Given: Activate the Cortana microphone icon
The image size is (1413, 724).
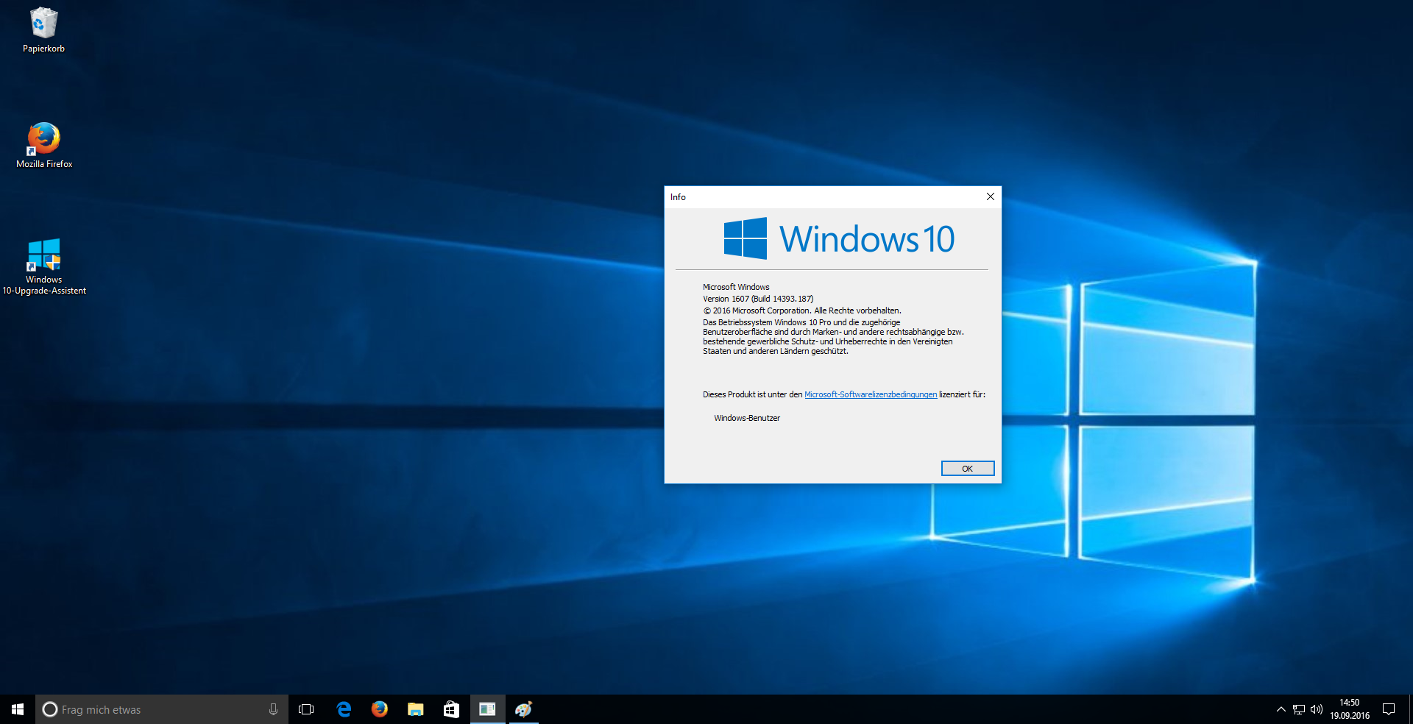Looking at the screenshot, I should point(273,709).
